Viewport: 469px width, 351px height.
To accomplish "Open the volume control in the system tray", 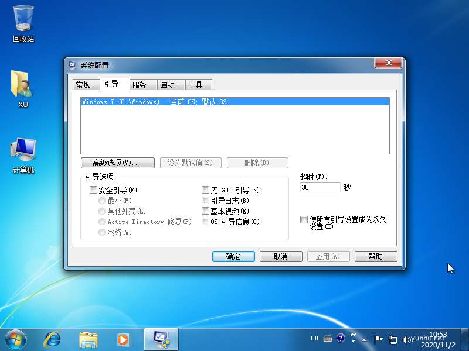I will (x=406, y=339).
